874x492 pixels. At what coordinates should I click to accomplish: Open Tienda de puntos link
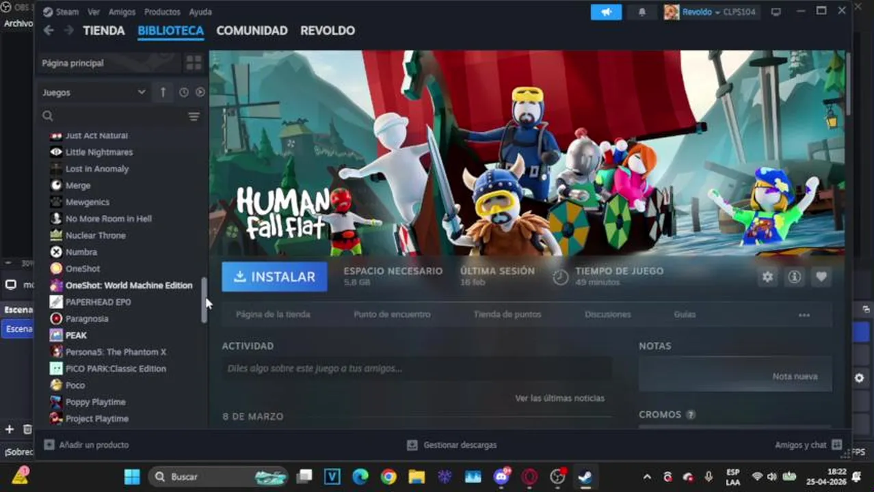click(x=507, y=314)
